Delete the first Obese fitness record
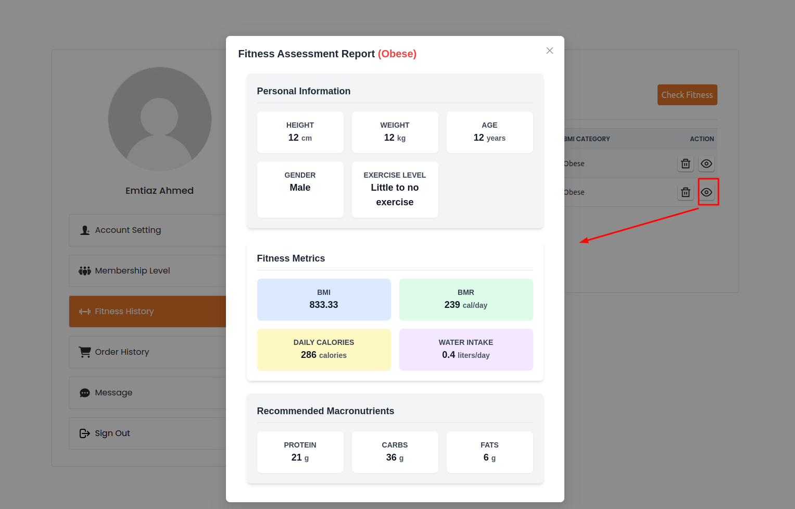Screen dimensions: 795x509 (x=686, y=164)
